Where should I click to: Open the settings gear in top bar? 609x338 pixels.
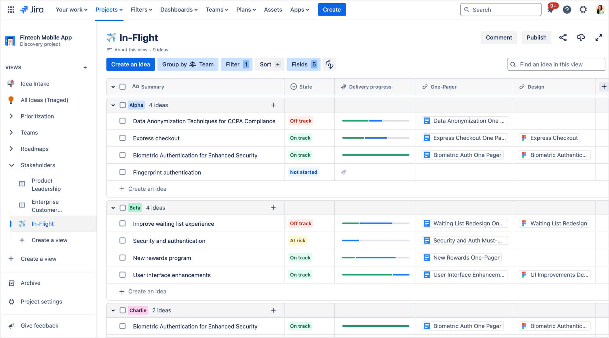[583, 10]
